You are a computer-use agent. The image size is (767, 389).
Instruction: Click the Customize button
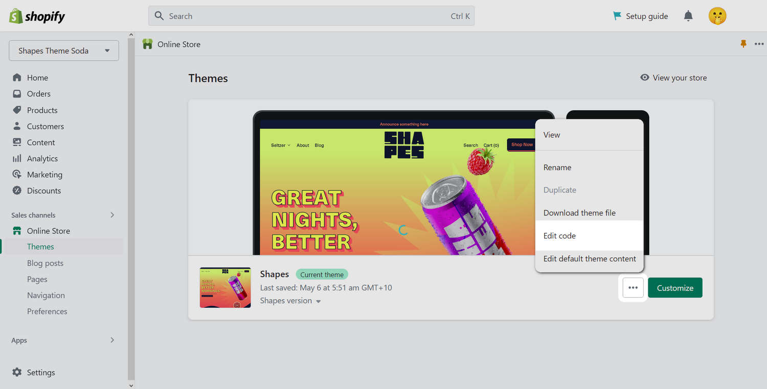pyautogui.click(x=675, y=288)
